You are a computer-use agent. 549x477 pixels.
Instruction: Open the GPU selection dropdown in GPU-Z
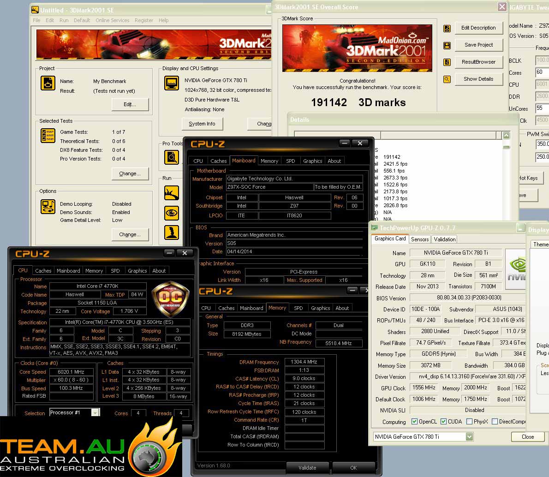point(470,437)
